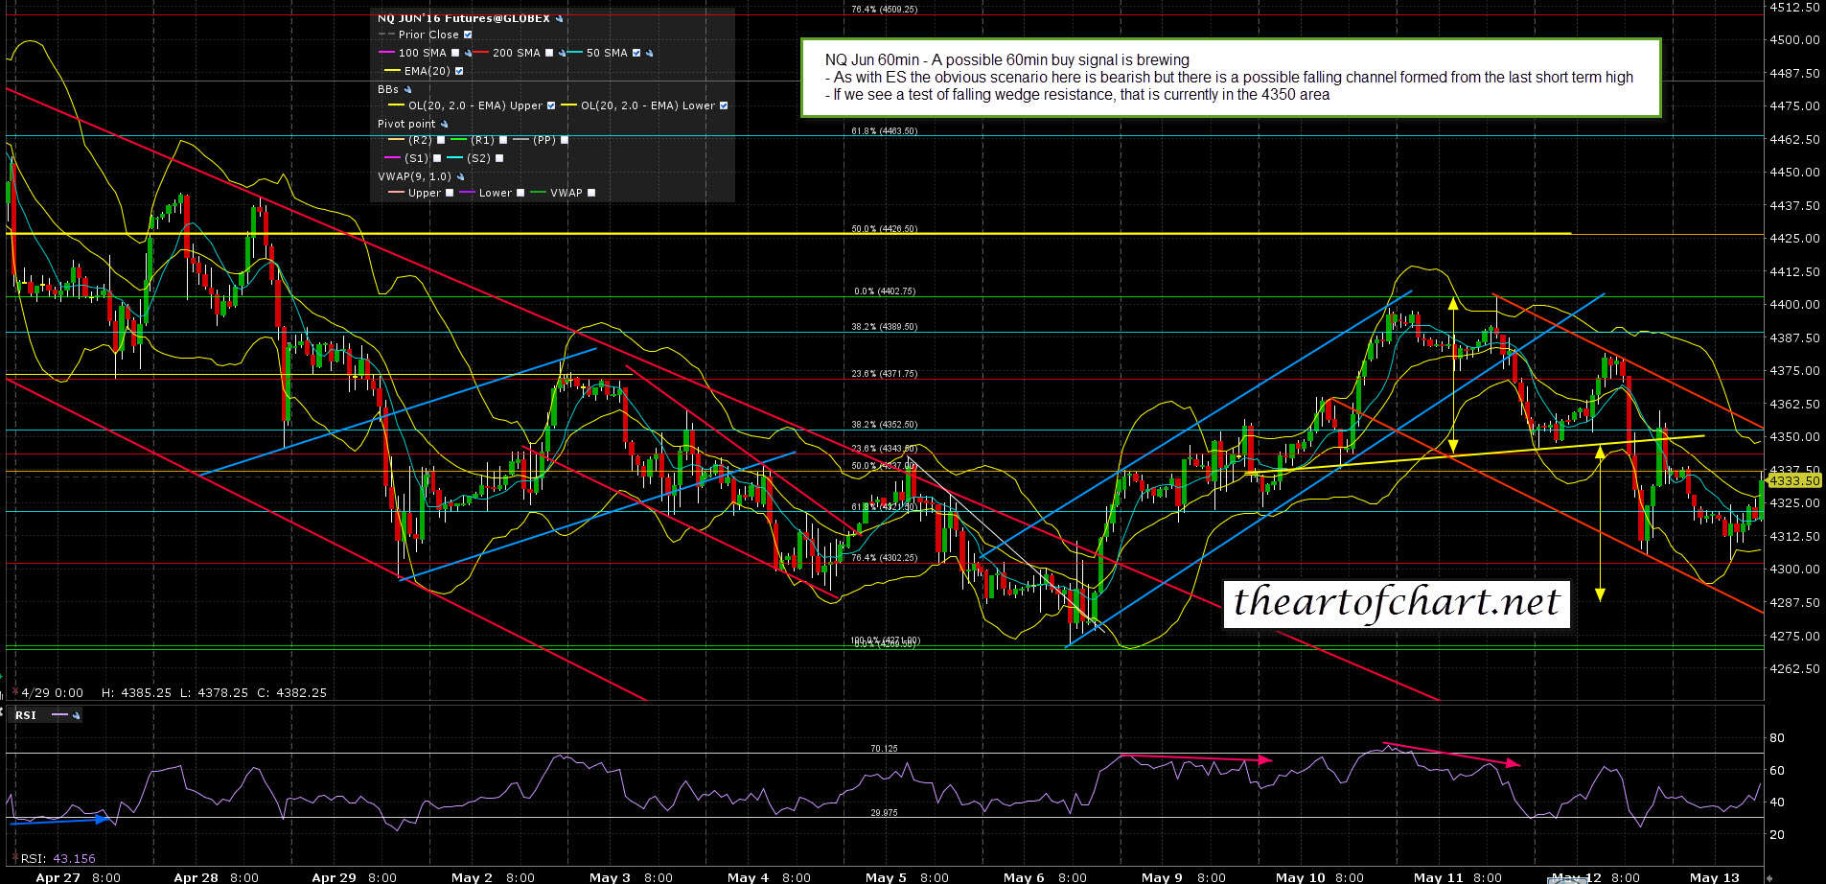The height and width of the screenshot is (884, 1826).
Task: Select the May 9 date on time axis
Action: coord(1155,876)
